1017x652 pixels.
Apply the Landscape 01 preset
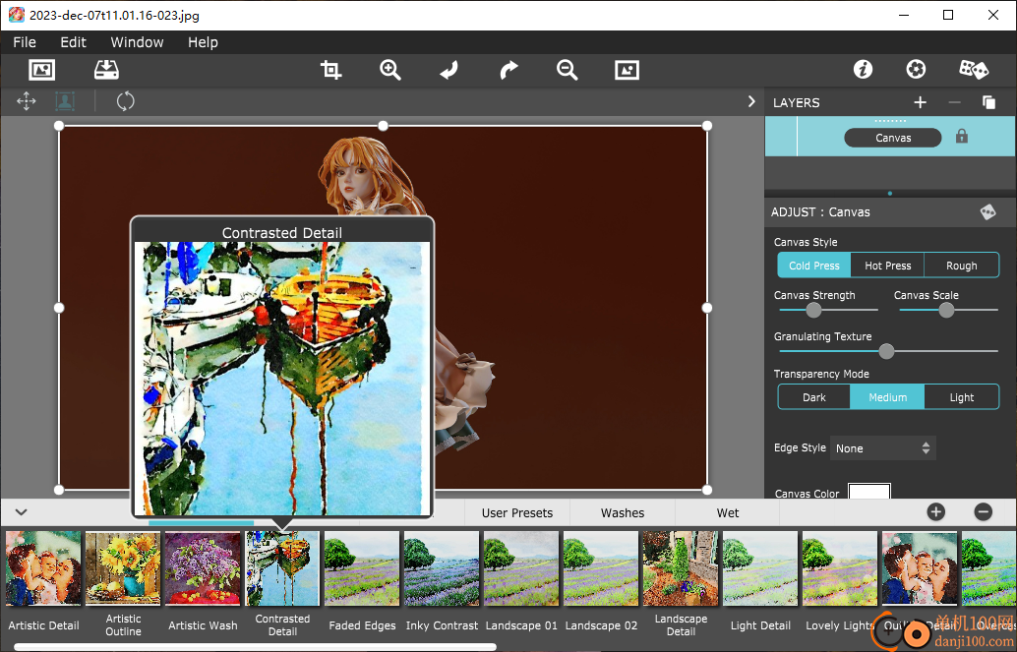521,568
